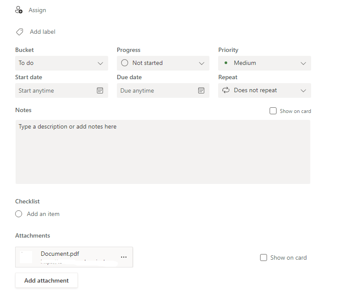
Task: Click the Start date field label
Action: point(29,77)
